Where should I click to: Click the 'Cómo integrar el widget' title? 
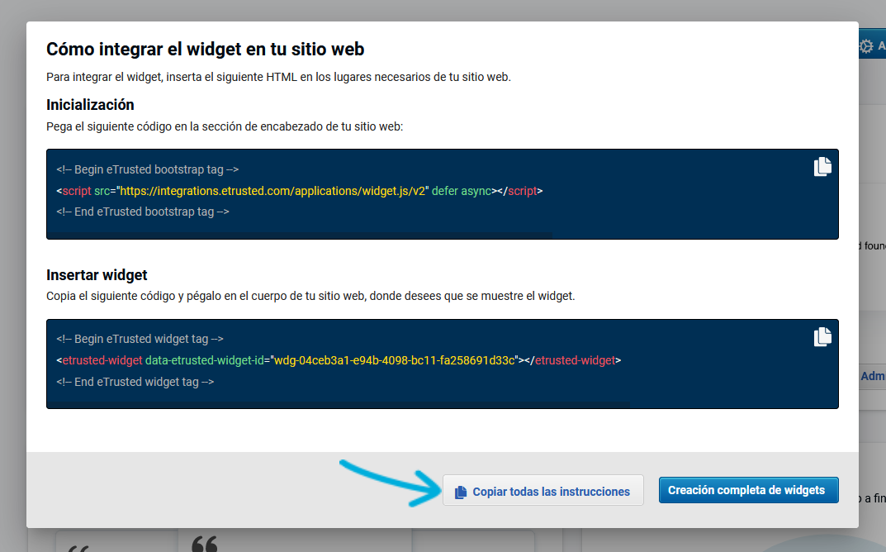(x=205, y=50)
